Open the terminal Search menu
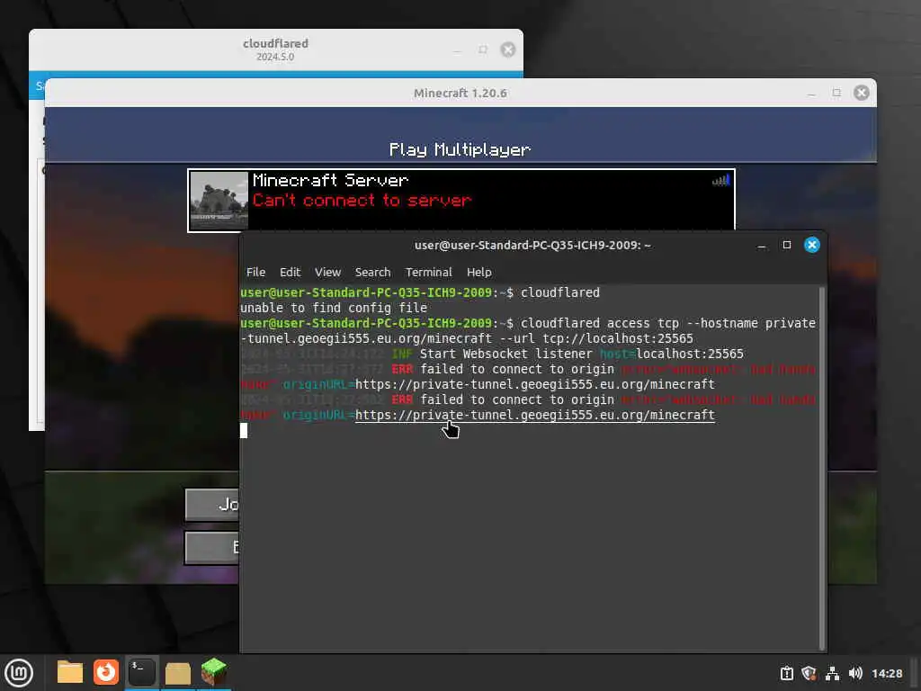The height and width of the screenshot is (691, 921). [372, 272]
